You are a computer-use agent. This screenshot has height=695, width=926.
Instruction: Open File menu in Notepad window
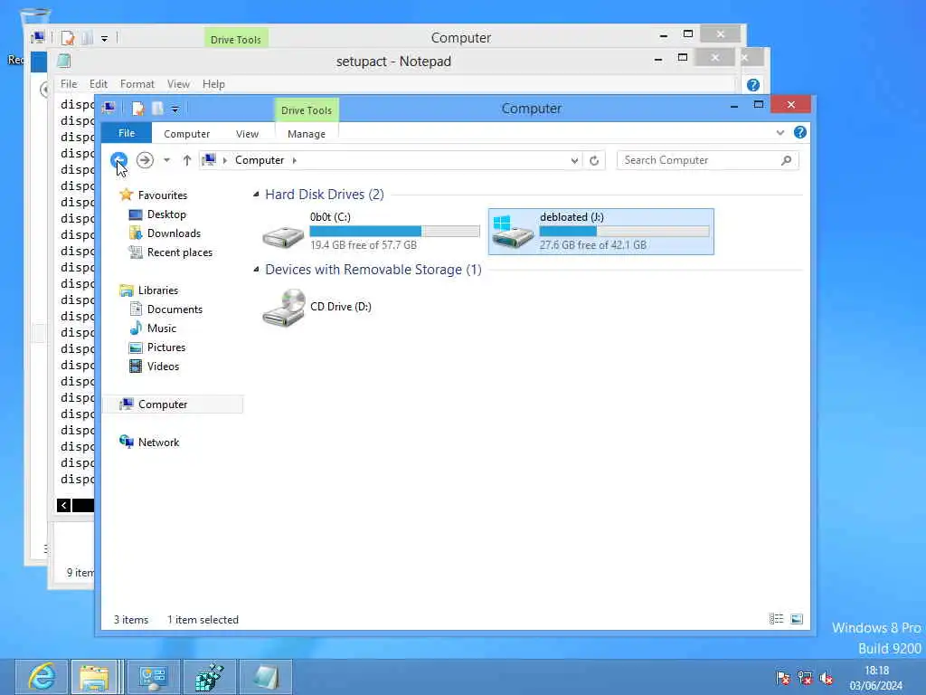(69, 84)
